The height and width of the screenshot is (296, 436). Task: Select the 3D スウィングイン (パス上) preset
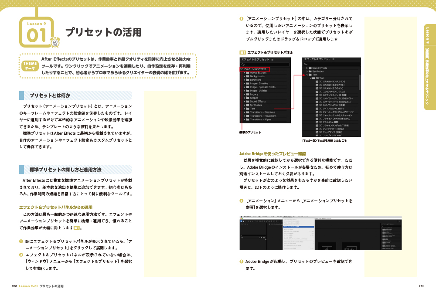pyautogui.click(x=332, y=92)
